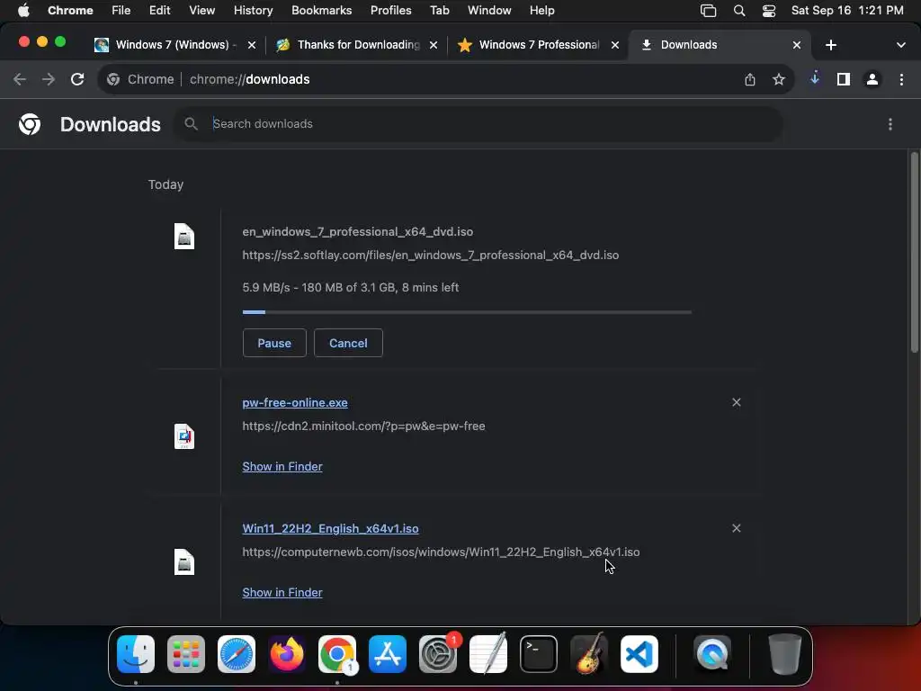921x691 pixels.
Task: Open the Win11_22H2_English_x64v1.iso link
Action: (331, 528)
